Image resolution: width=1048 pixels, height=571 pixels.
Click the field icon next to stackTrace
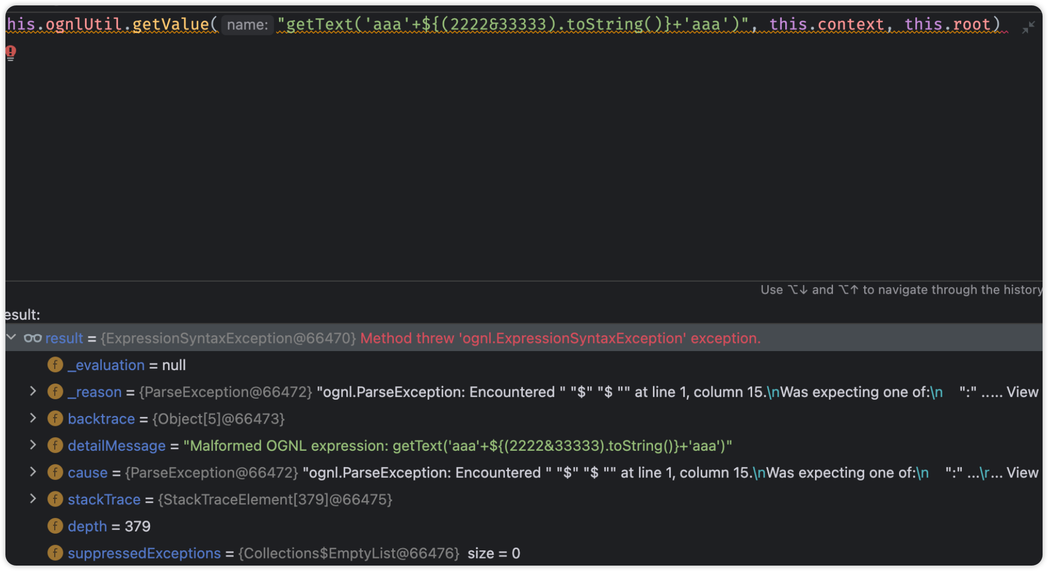[x=55, y=499]
